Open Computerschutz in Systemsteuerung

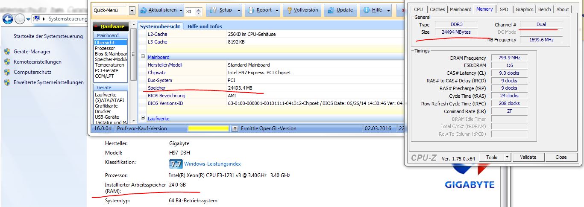(32, 72)
